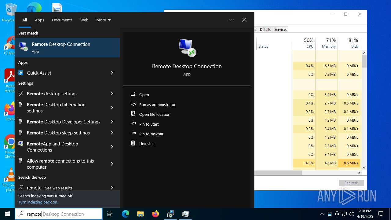Click the Remote Desktop Developer Settings icon
Screen dimensions: 391x220
point(21,122)
